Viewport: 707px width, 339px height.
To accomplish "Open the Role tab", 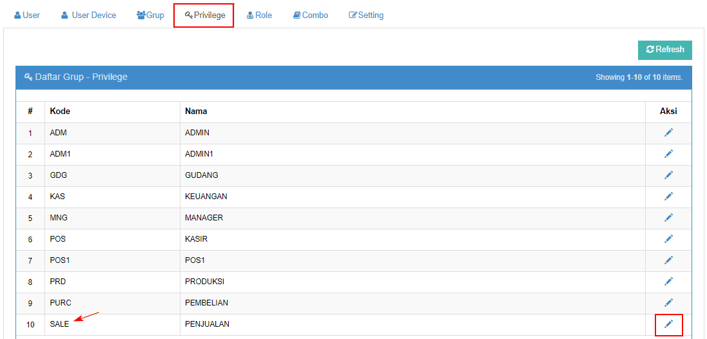I will (x=259, y=15).
